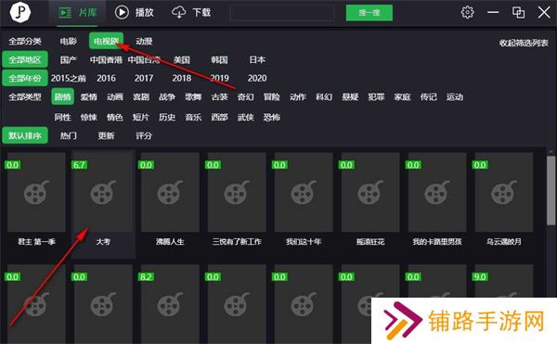
Task: Select the 悬疑 genre filter
Action: pyautogui.click(x=350, y=96)
